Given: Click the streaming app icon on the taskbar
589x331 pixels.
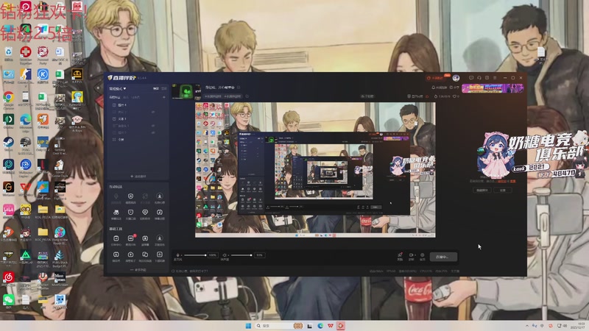Looking at the screenshot, I should coord(341,326).
